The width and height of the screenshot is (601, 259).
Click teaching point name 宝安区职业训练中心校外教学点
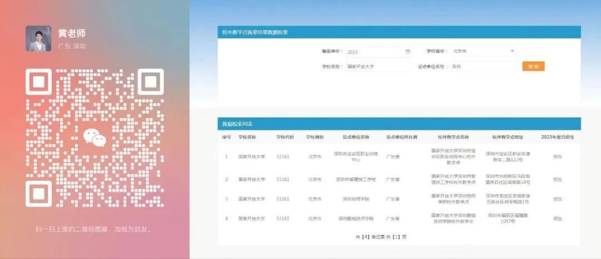(x=453, y=157)
